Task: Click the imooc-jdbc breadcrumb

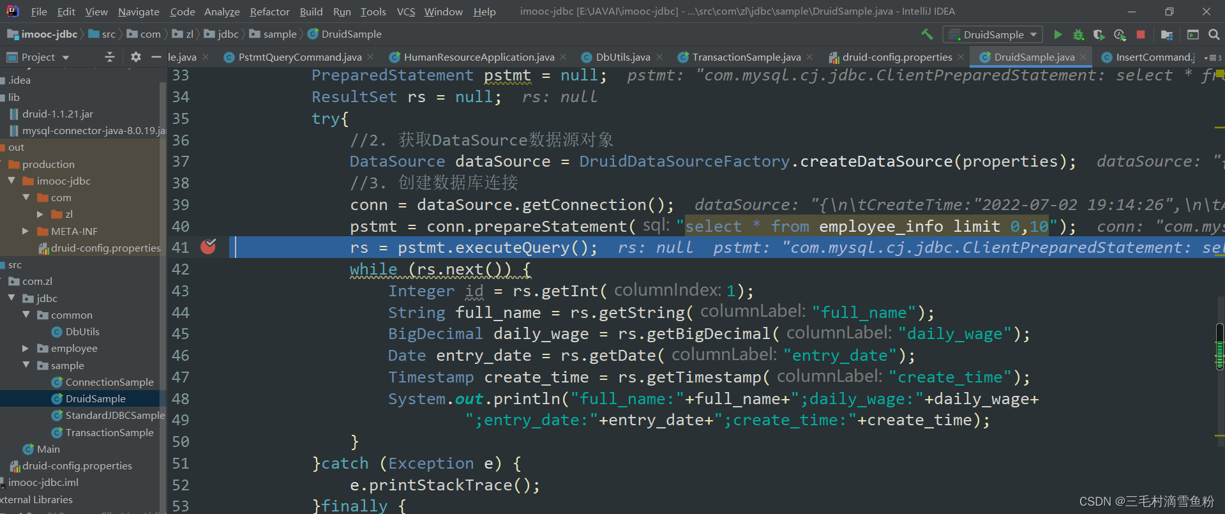Action: click(x=43, y=34)
